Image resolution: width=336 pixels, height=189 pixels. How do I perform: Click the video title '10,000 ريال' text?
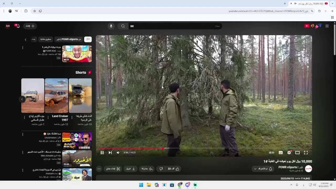point(288,161)
